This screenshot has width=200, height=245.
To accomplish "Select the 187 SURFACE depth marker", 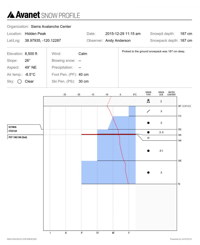I will pyautogui.click(x=184, y=106).
